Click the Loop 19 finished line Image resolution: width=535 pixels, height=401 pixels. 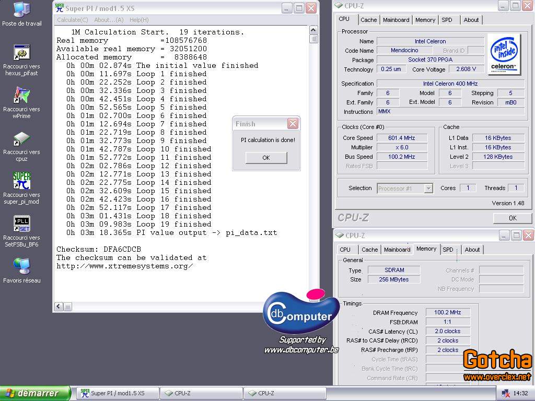(138, 225)
